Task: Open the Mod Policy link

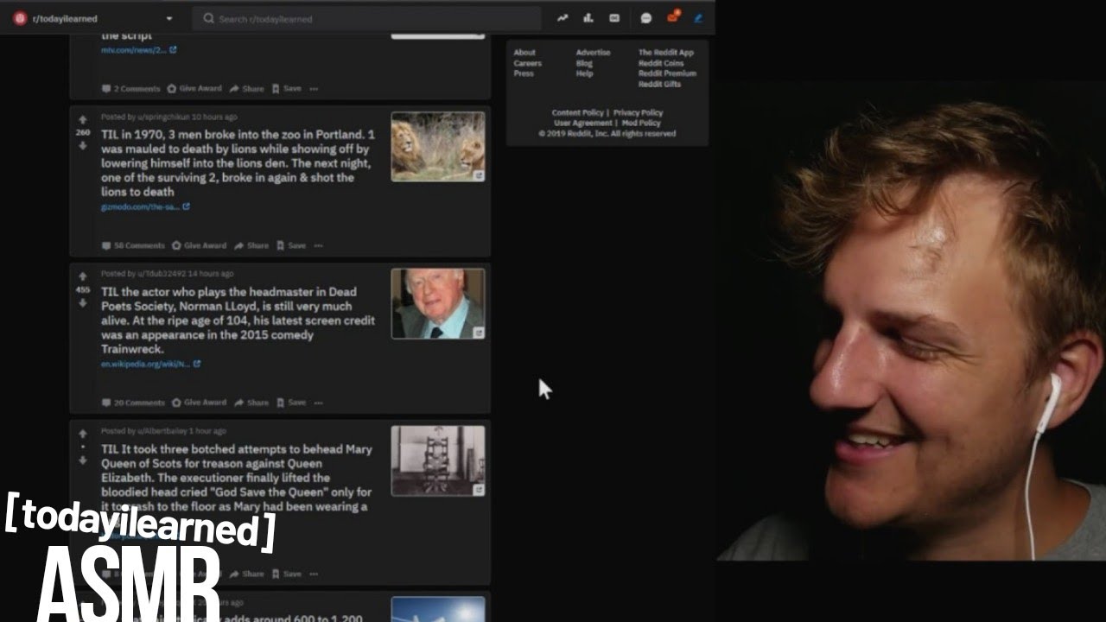Action: coord(641,124)
